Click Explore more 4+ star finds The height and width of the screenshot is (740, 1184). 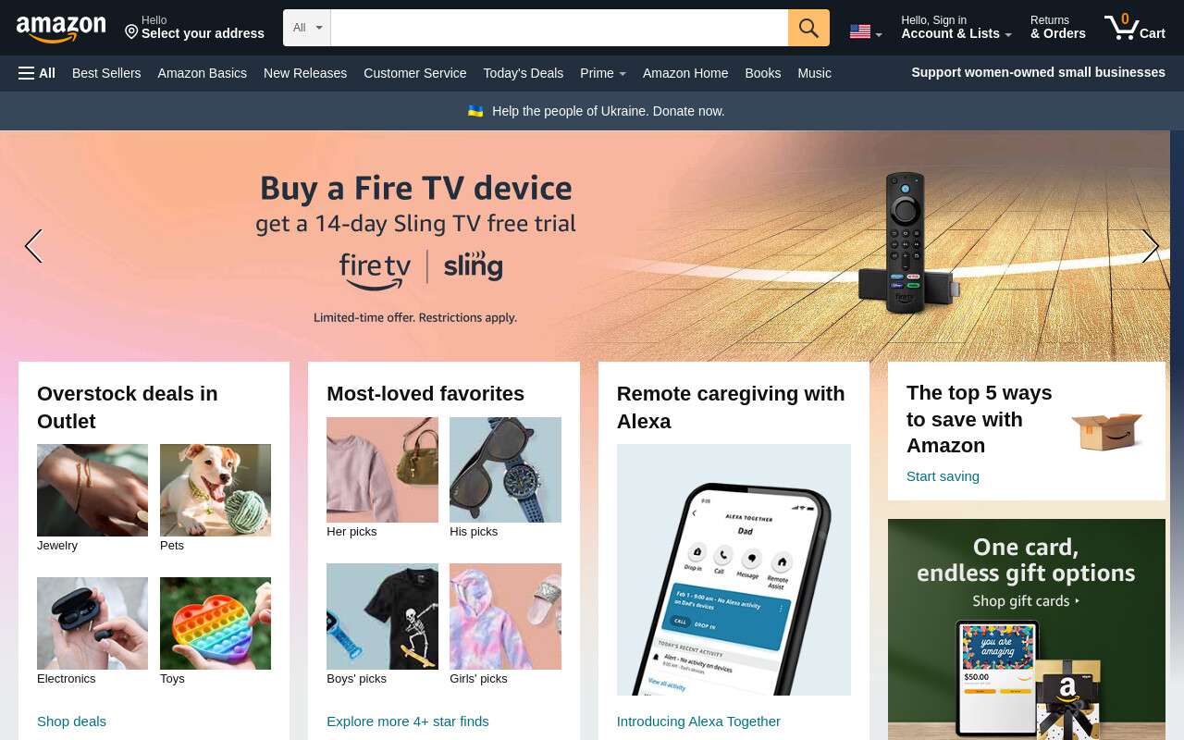coord(408,721)
